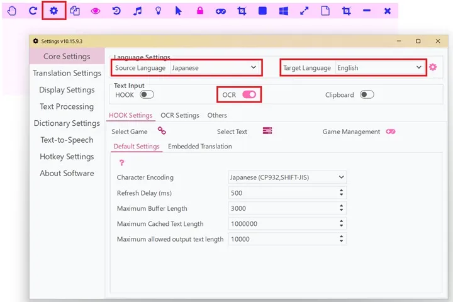The height and width of the screenshot is (302, 453).
Task: Disable the OCR text input switch
Action: point(249,94)
